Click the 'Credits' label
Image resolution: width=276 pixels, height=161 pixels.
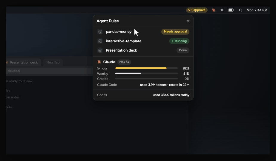click(x=103, y=79)
